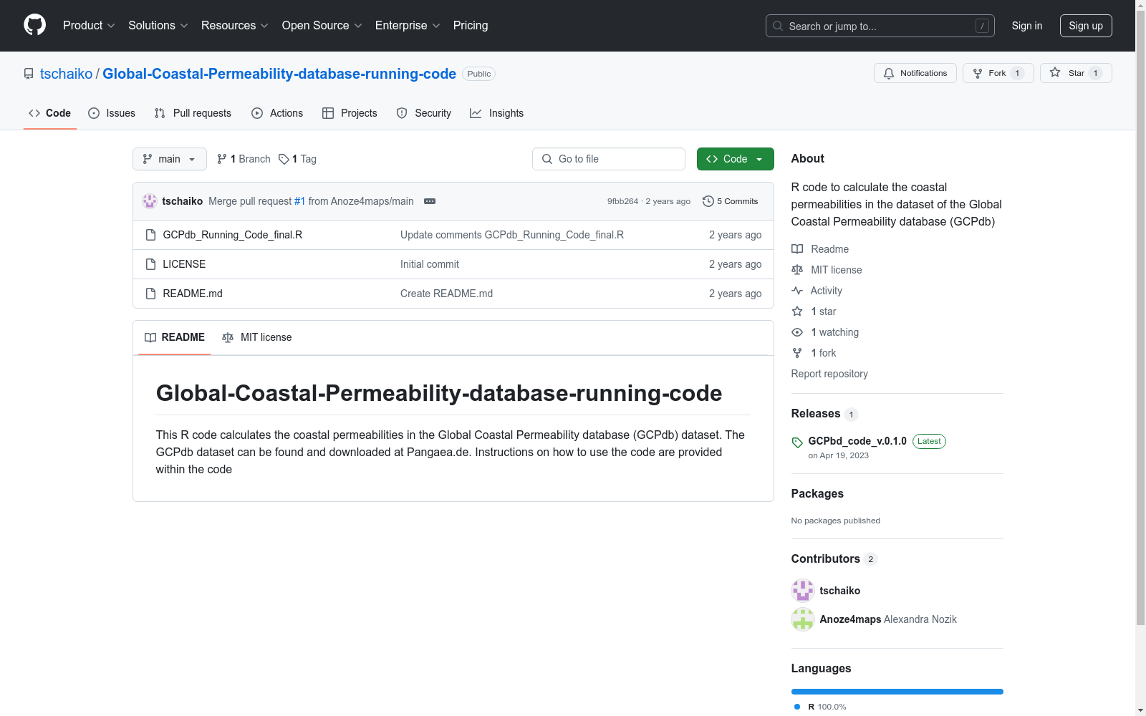
Task: Click the Search or jump to field
Action: click(x=880, y=26)
